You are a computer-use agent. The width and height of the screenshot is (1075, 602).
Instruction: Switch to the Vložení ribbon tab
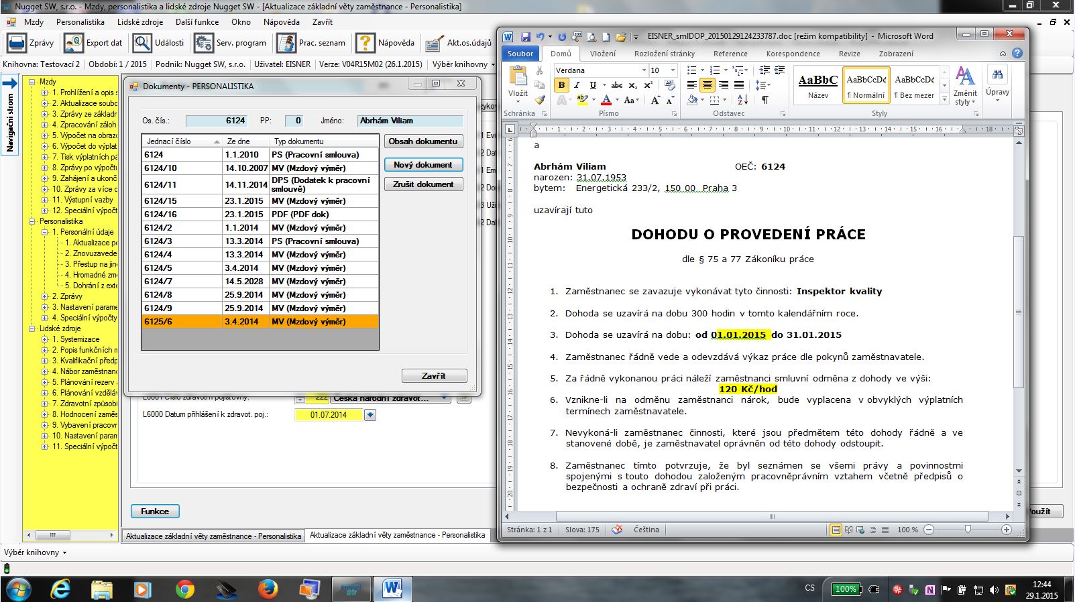click(x=603, y=54)
